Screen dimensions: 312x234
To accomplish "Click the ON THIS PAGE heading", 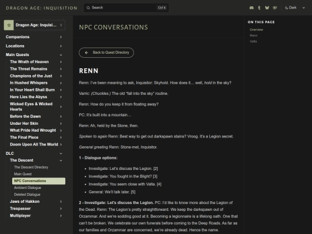I will [261, 22].
